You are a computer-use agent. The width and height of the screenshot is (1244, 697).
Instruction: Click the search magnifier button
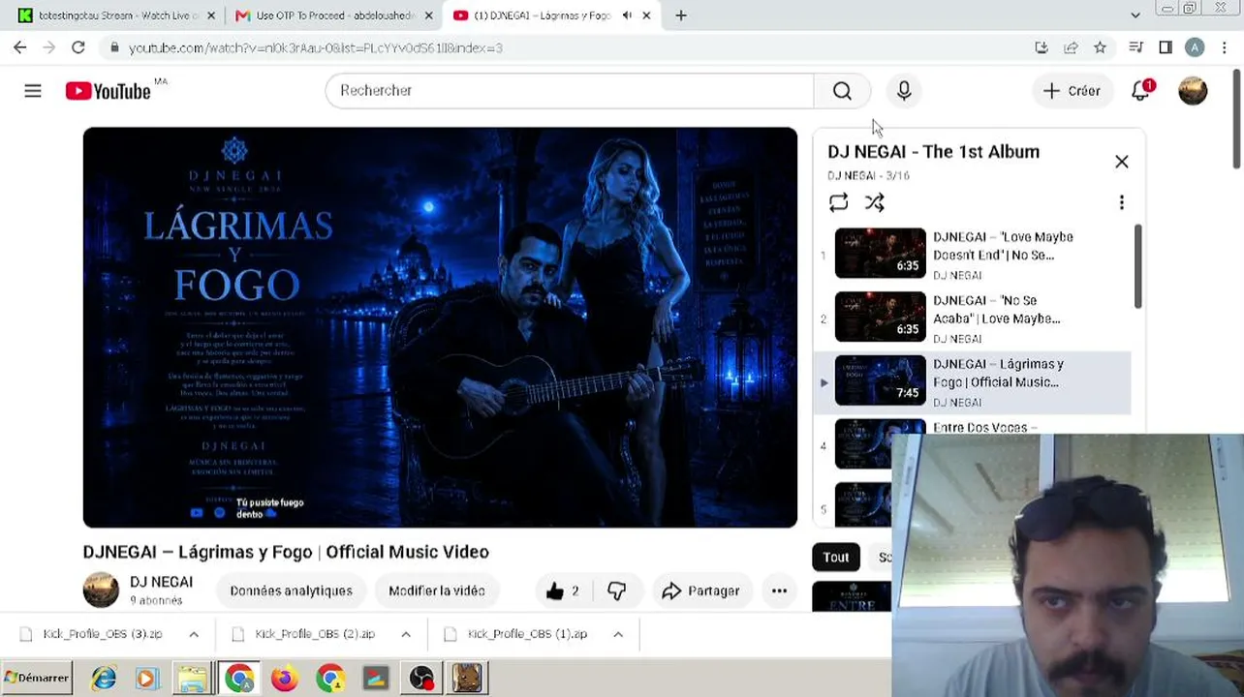[842, 91]
